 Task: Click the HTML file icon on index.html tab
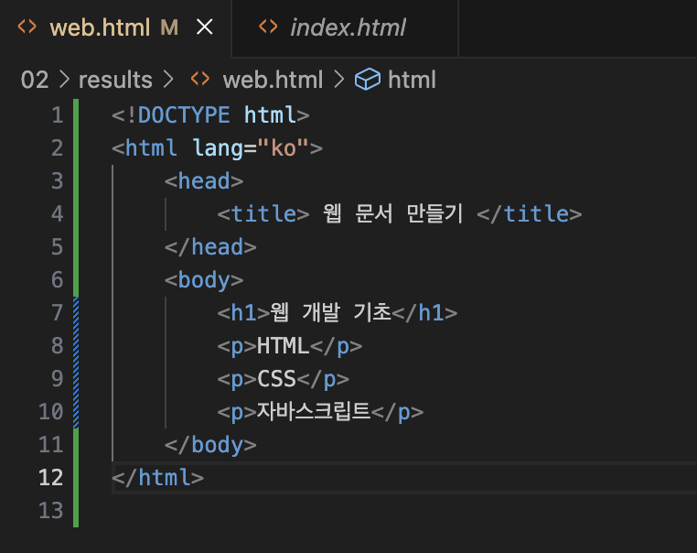click(x=268, y=27)
